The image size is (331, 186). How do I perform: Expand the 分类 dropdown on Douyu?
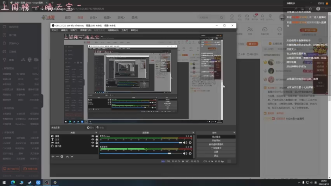click(x=94, y=17)
